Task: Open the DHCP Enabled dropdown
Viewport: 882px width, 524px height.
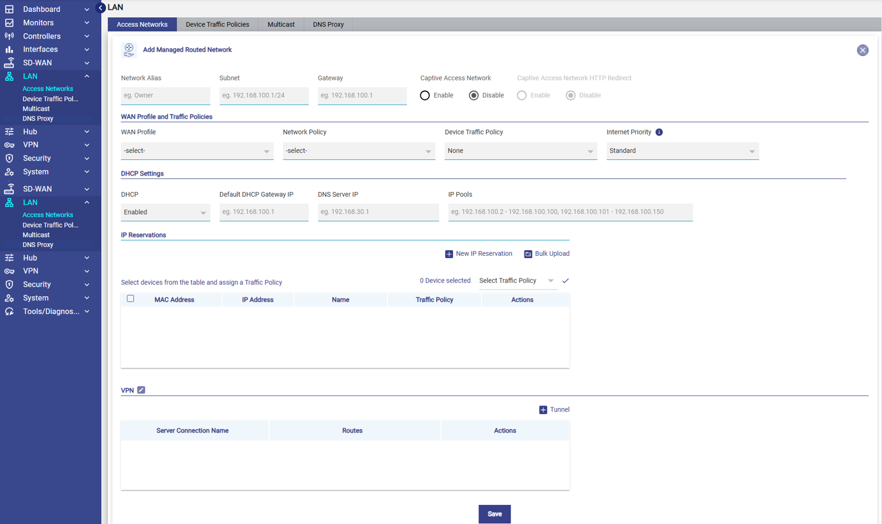Action: tap(165, 212)
